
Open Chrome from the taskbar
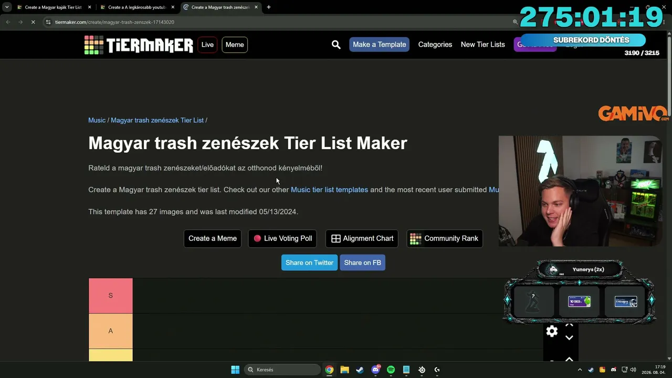pyautogui.click(x=329, y=370)
